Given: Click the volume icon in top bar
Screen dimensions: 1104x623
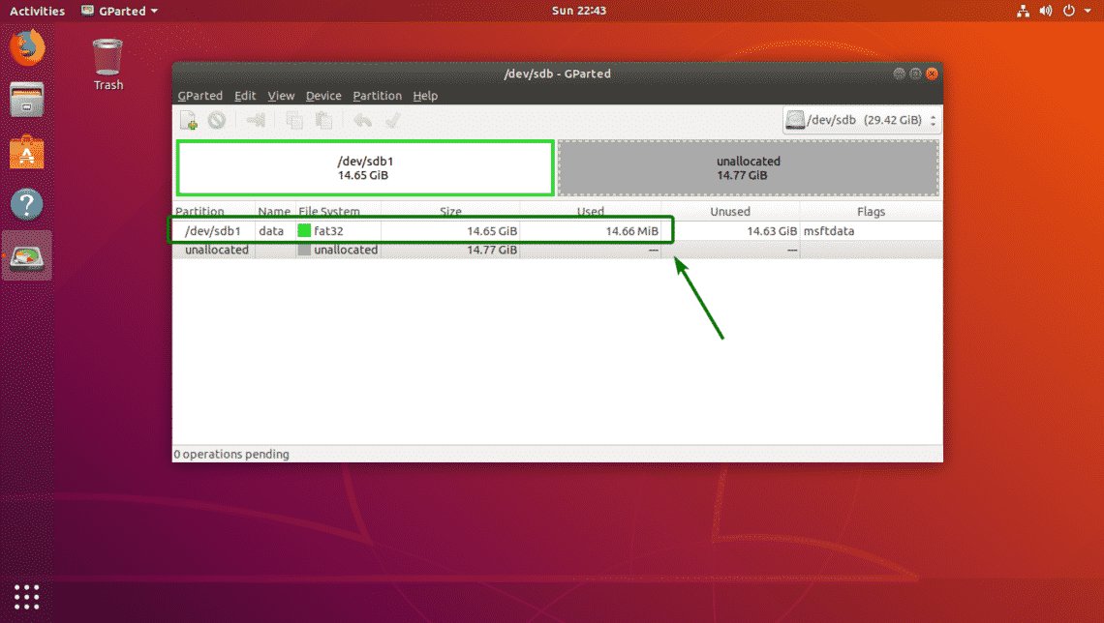Looking at the screenshot, I should [1046, 11].
